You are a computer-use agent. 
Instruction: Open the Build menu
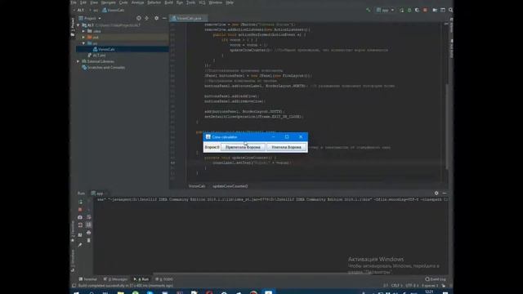click(169, 2)
